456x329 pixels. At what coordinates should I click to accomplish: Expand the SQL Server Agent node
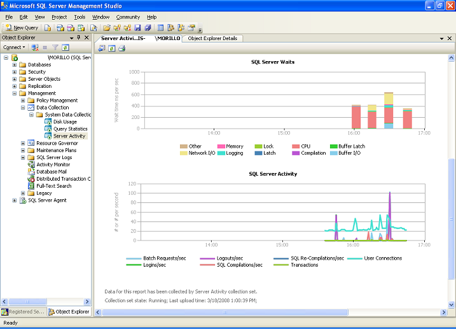click(x=14, y=200)
